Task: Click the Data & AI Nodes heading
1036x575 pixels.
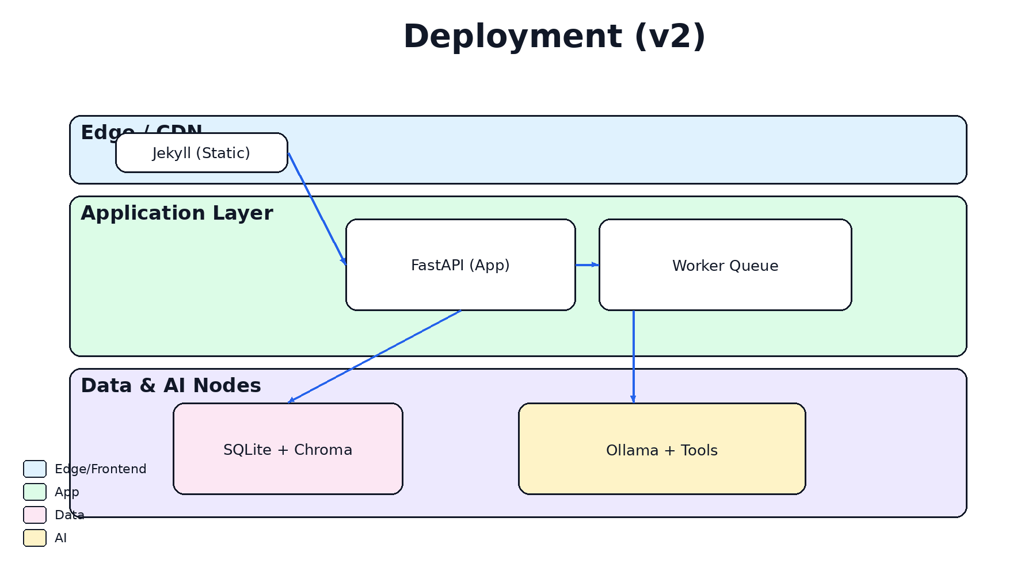Action: [x=171, y=385]
